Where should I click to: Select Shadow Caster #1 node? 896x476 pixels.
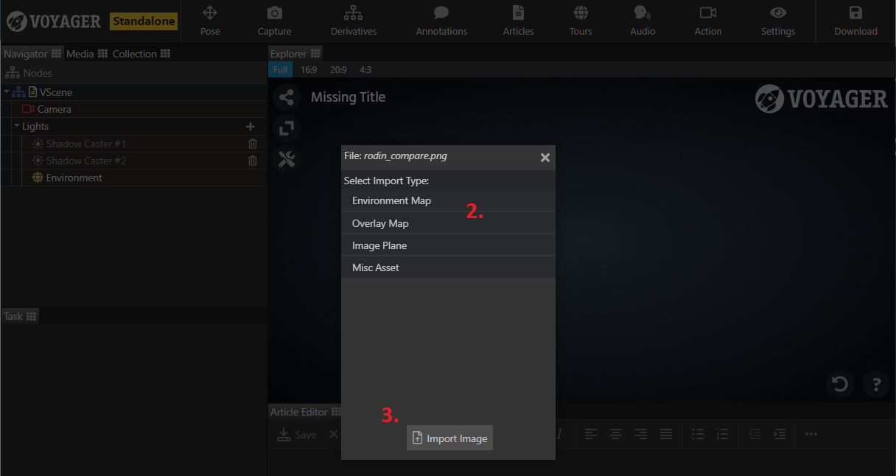[x=86, y=144]
